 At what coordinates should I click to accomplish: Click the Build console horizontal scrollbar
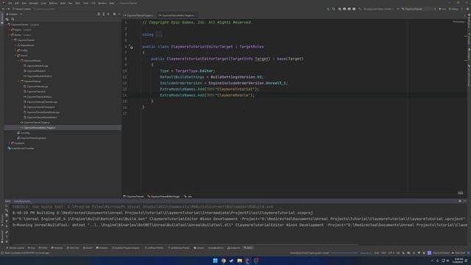coord(185,244)
